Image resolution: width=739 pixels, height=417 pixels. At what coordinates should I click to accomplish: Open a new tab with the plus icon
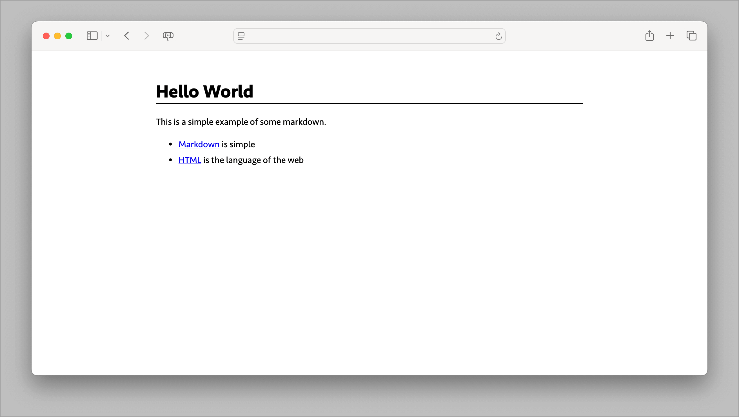click(x=670, y=35)
